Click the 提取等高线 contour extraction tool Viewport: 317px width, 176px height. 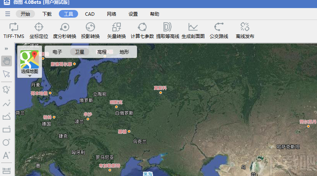[168, 31]
